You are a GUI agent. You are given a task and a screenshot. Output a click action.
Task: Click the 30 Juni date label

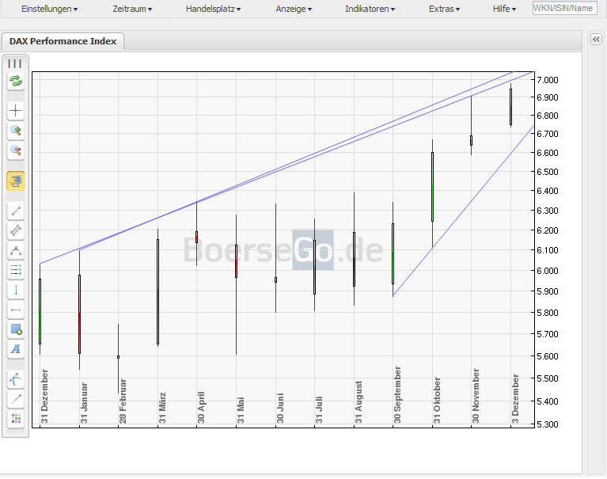pos(280,408)
